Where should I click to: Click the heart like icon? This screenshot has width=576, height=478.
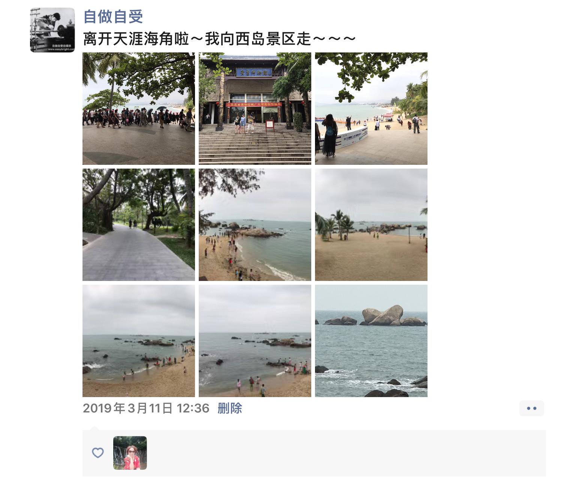click(x=98, y=453)
